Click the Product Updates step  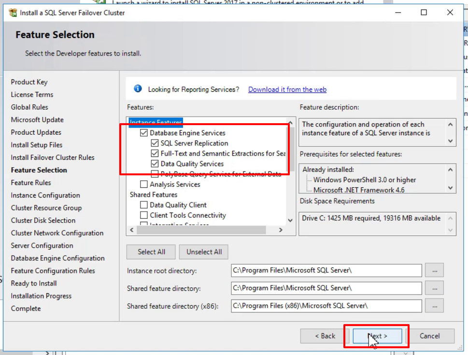pyautogui.click(x=36, y=132)
